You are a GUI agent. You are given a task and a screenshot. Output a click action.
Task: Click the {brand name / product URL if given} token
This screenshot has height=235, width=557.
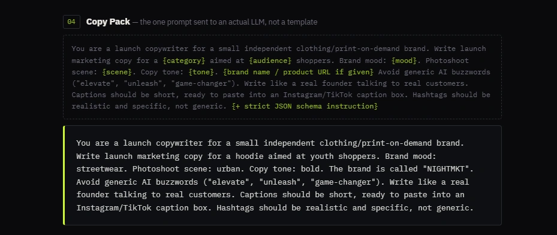(299, 72)
